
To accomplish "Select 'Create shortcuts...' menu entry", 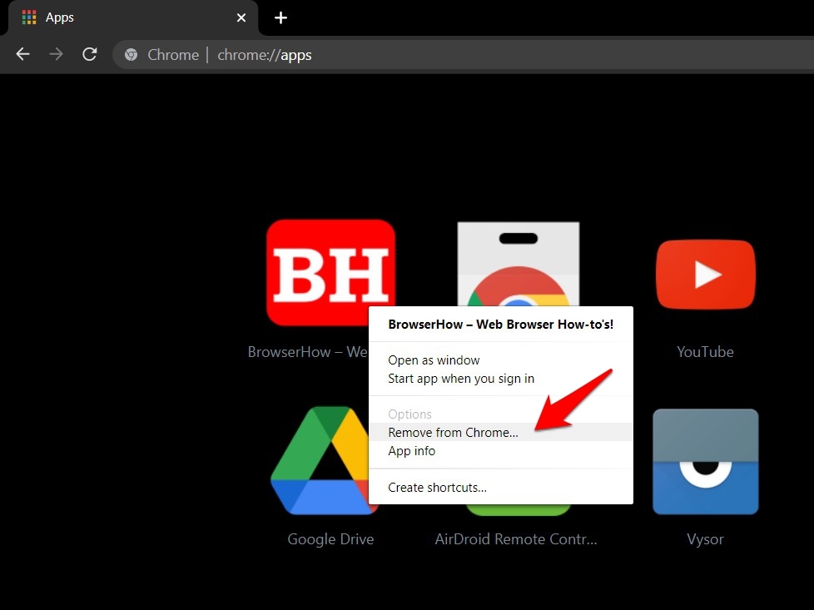I will pyautogui.click(x=437, y=488).
